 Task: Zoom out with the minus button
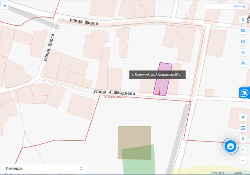pyautogui.click(x=243, y=161)
